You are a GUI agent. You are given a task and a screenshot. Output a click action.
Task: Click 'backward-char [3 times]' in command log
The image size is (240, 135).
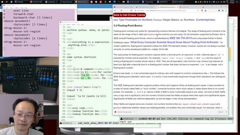pyautogui.click(x=33, y=18)
